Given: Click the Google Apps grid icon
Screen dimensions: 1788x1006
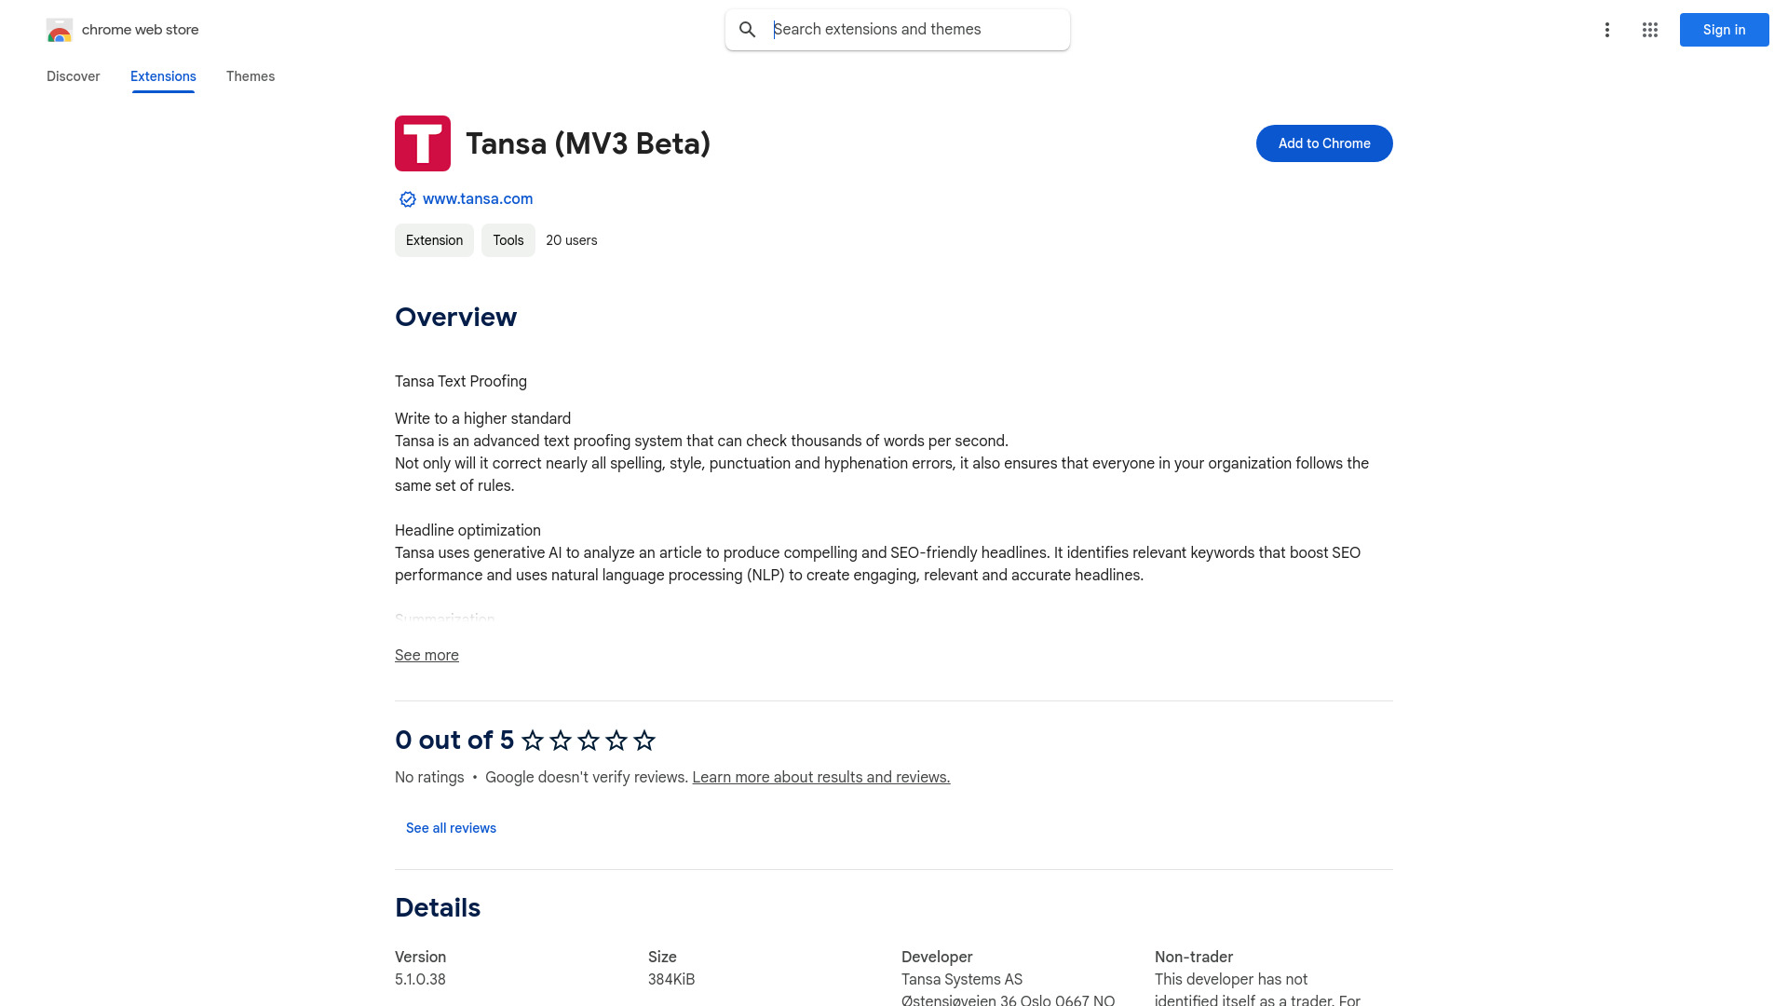Looking at the screenshot, I should point(1649,30).
